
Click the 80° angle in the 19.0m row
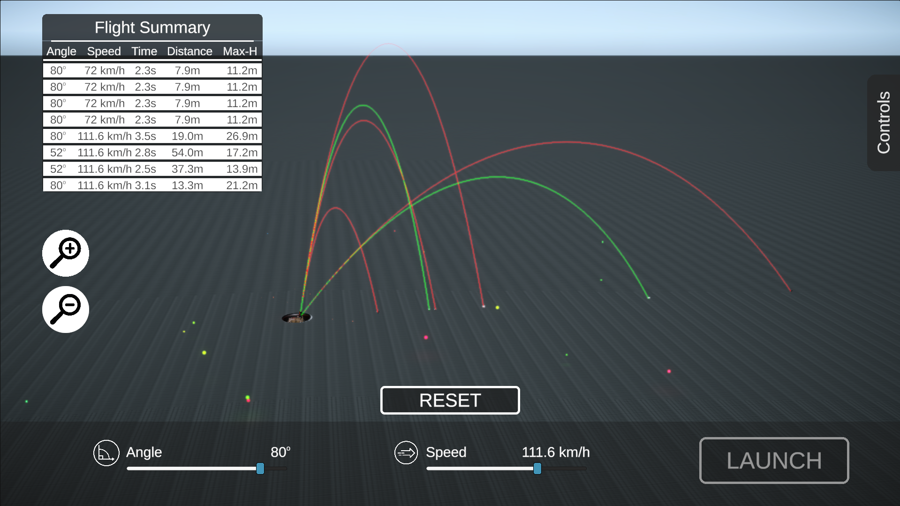point(58,136)
